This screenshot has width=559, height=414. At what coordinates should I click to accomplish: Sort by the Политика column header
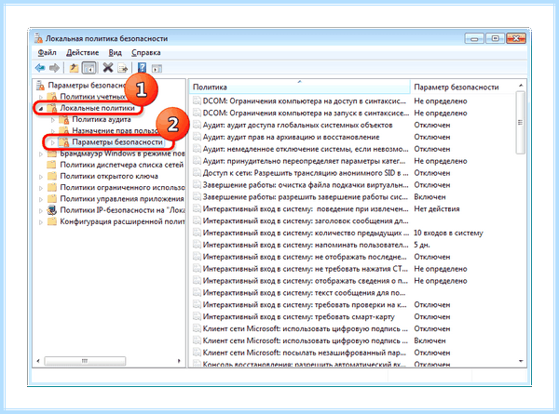click(299, 87)
